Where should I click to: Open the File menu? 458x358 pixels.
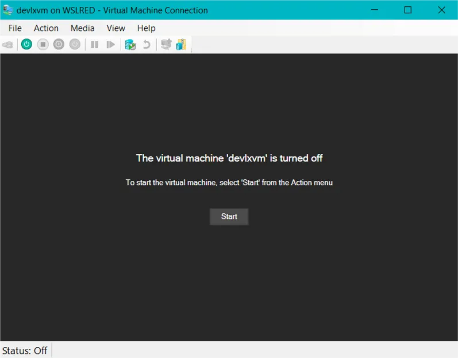(15, 28)
